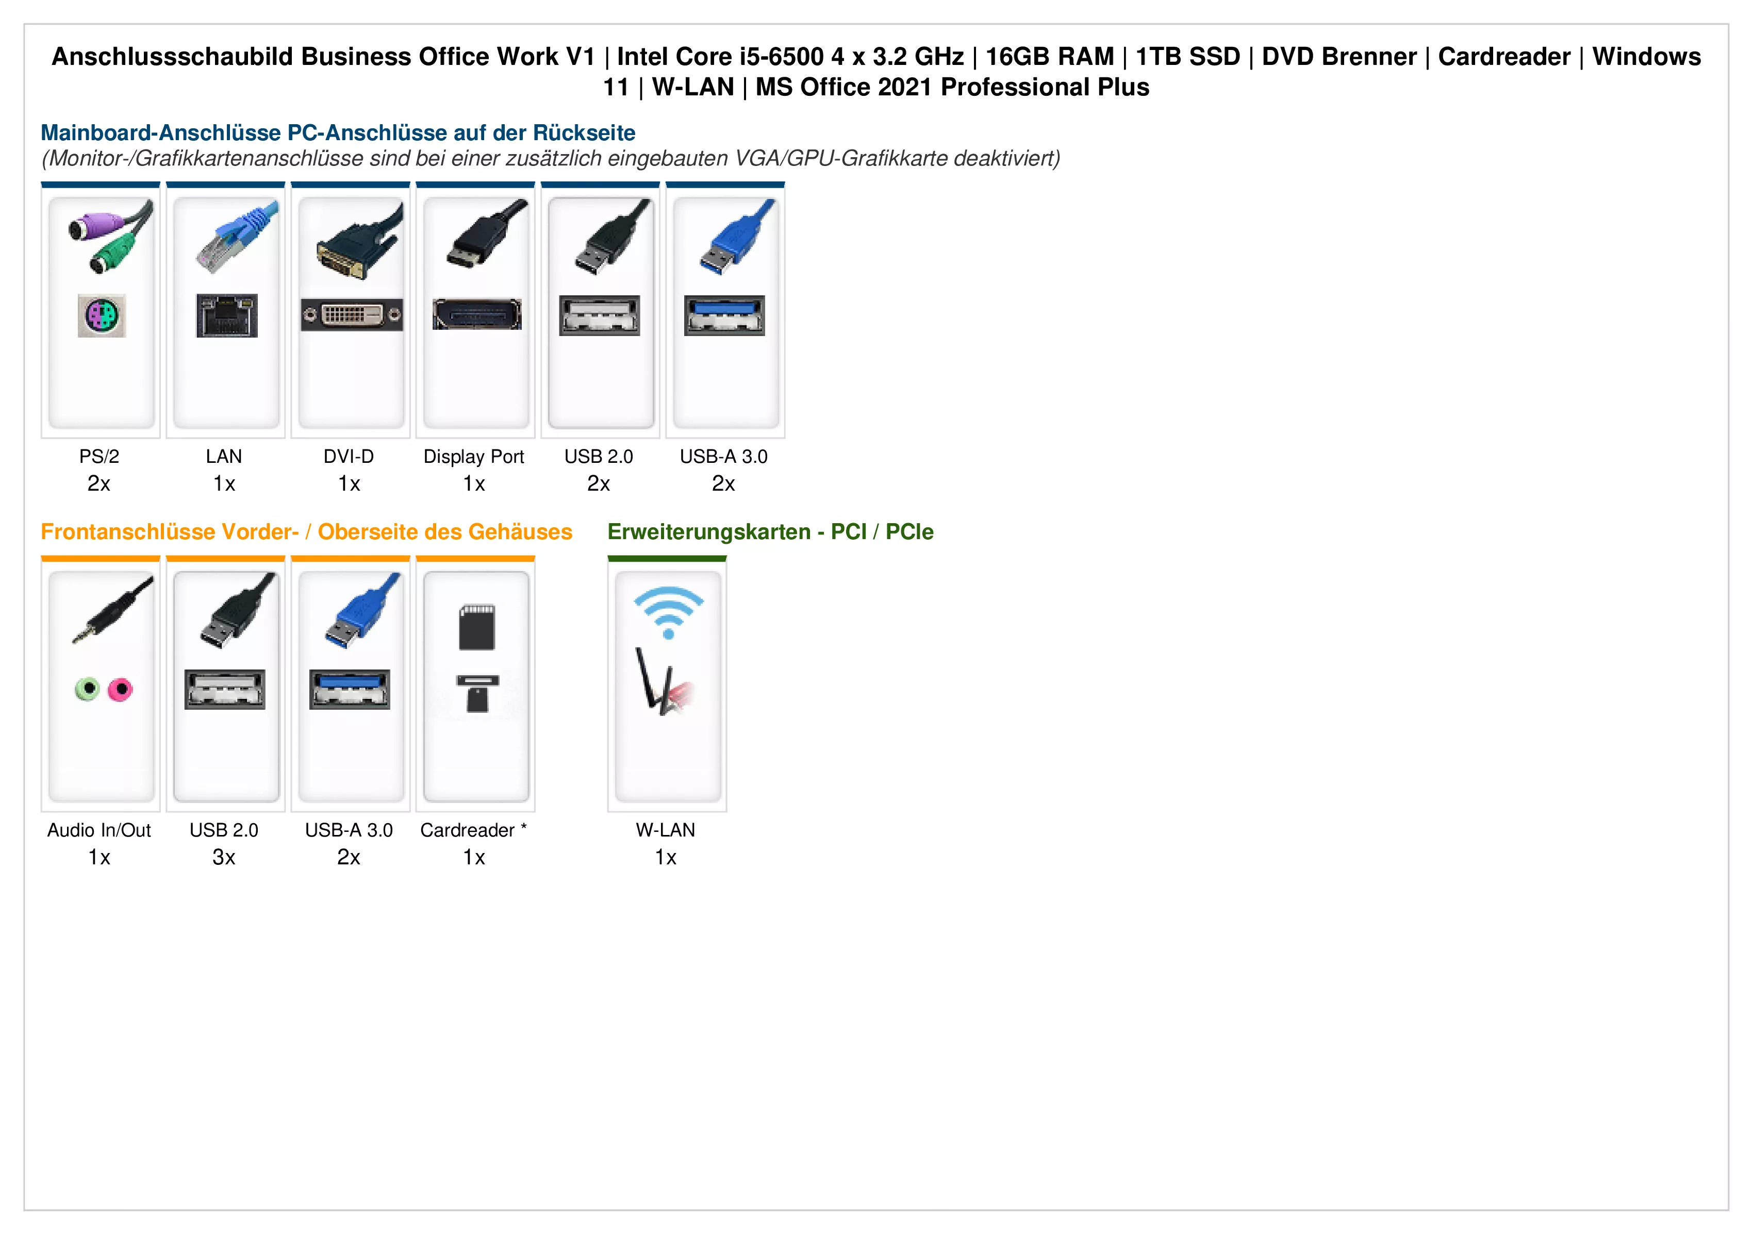Click the W-LAN antenna card image

[x=667, y=686]
